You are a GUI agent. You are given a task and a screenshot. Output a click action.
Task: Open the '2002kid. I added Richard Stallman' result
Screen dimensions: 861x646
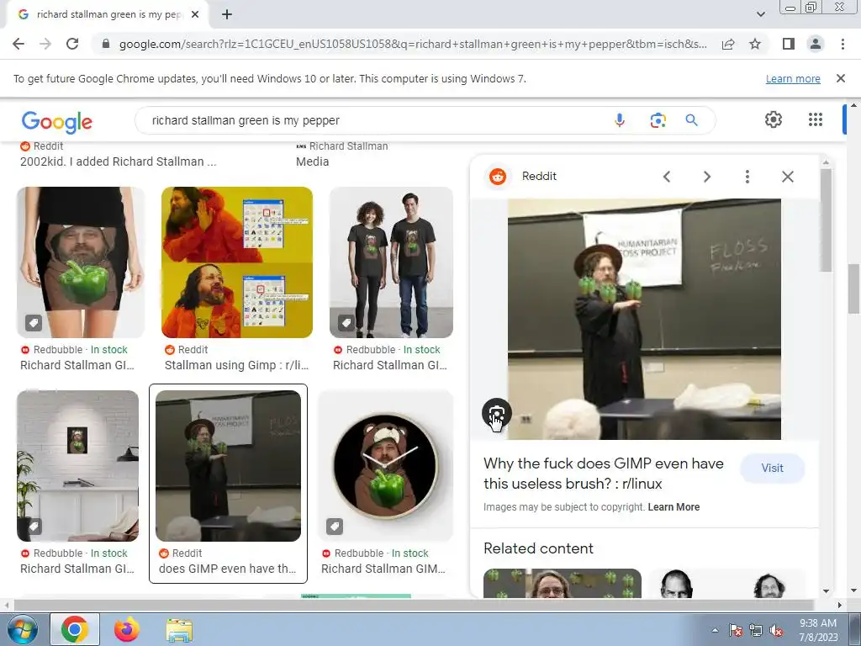[118, 161]
